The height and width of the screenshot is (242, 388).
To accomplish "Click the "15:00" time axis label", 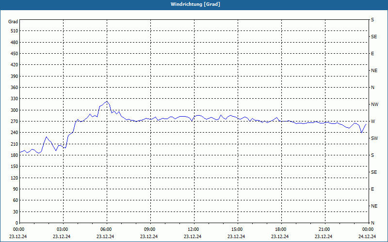I will coord(238,229).
